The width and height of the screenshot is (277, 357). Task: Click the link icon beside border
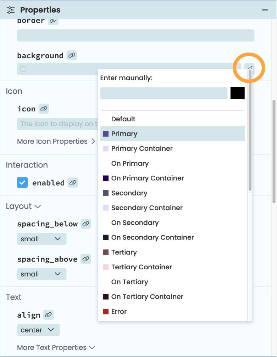click(53, 21)
